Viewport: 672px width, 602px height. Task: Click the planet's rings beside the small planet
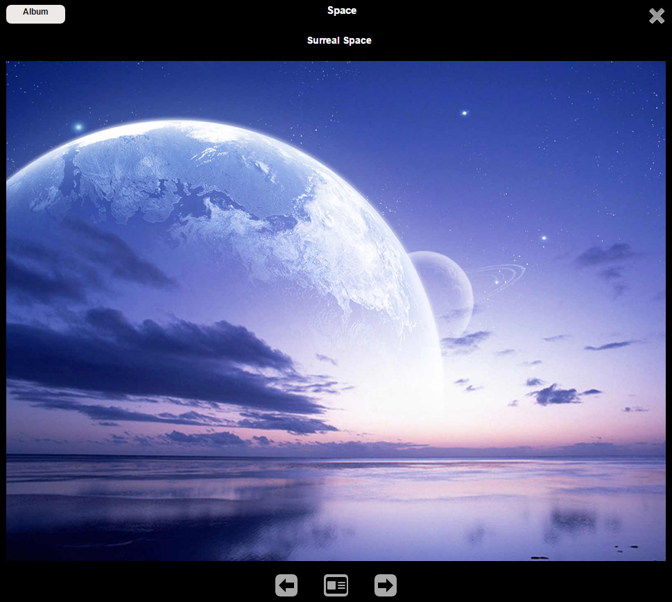pyautogui.click(x=503, y=275)
